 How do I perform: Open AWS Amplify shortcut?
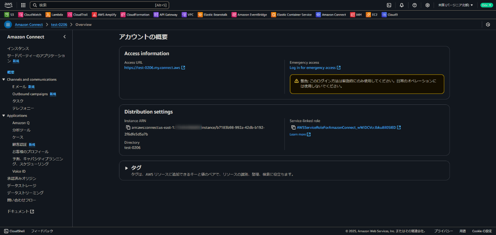click(104, 15)
